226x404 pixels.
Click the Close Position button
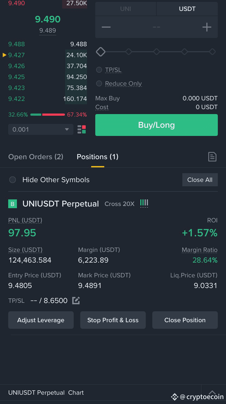click(185, 320)
